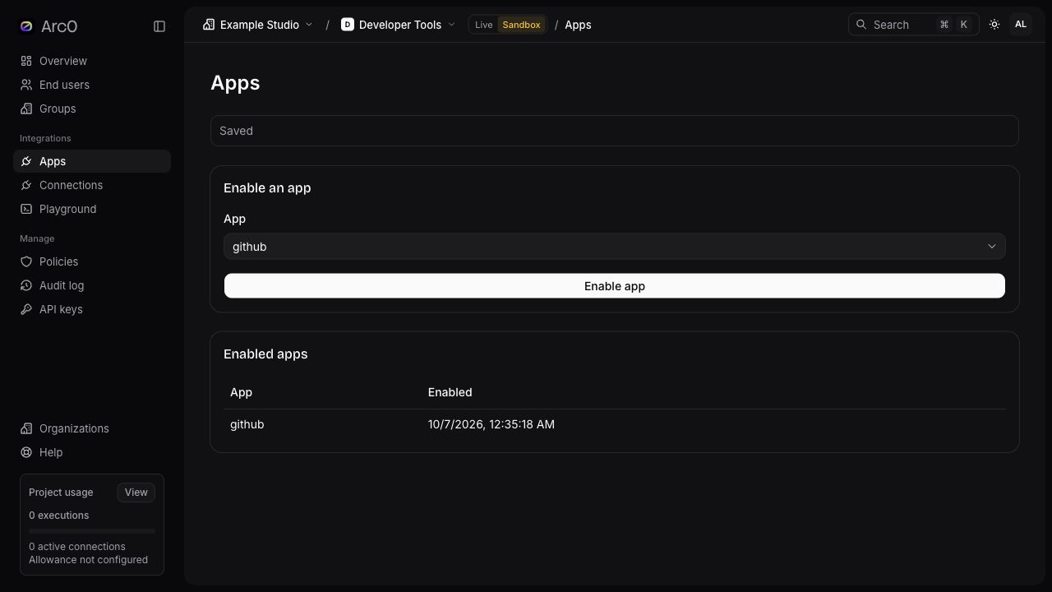
Task: Open End users page
Action: (92, 85)
